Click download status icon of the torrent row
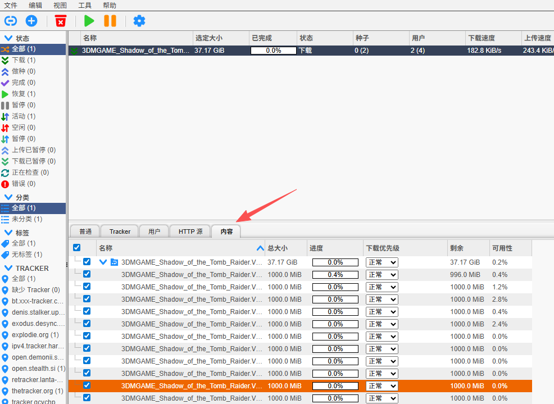 tap(74, 51)
